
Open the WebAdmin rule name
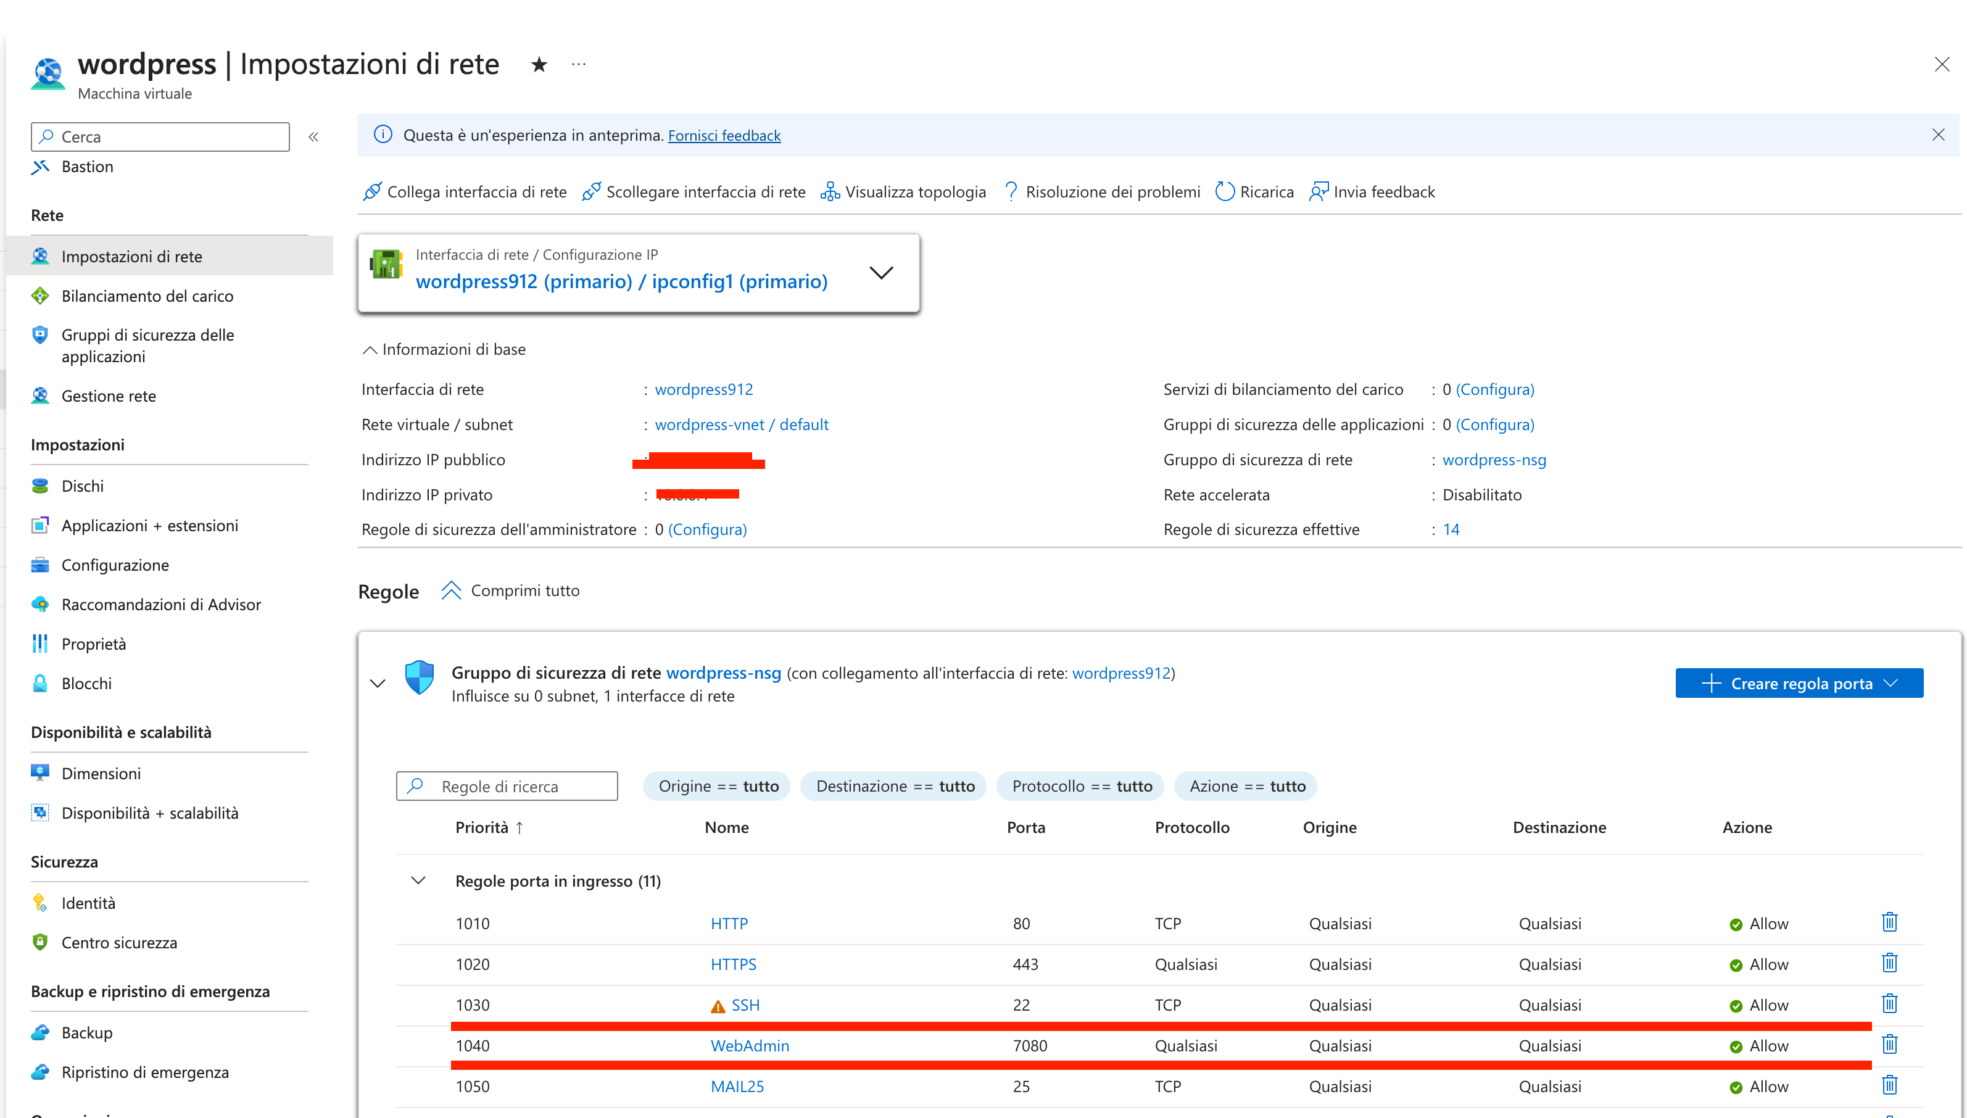point(749,1046)
